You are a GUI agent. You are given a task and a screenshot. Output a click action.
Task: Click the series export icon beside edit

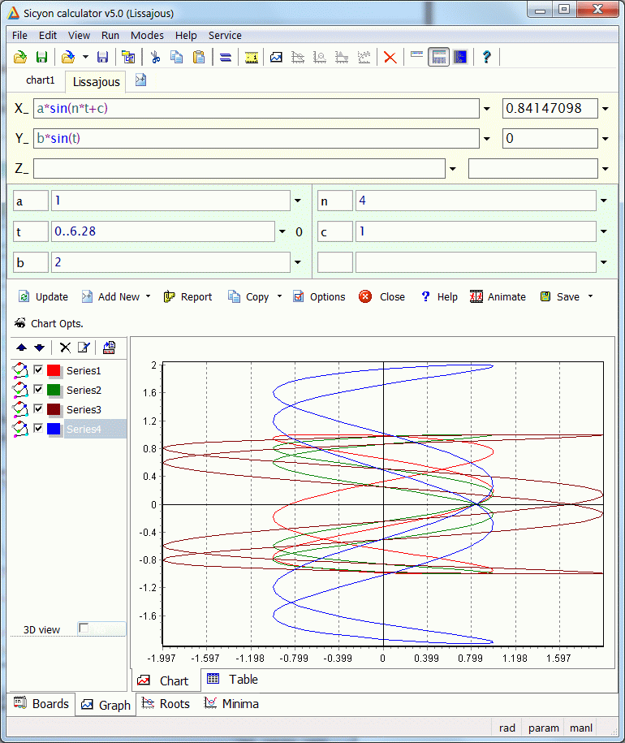click(110, 348)
